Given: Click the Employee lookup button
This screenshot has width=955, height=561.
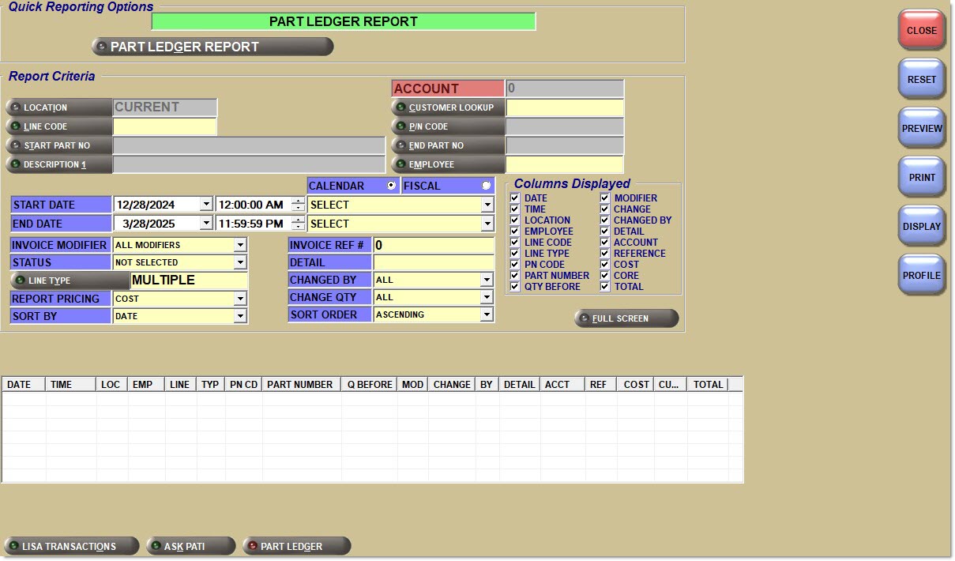Looking at the screenshot, I should [x=448, y=164].
